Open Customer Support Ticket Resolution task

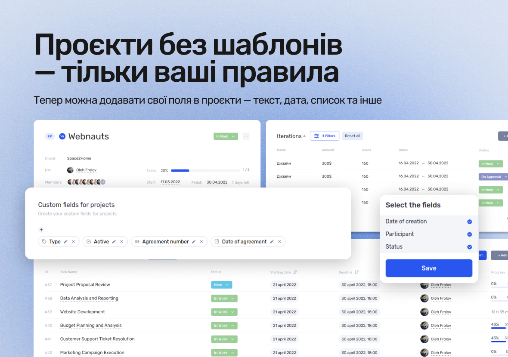tap(97, 339)
